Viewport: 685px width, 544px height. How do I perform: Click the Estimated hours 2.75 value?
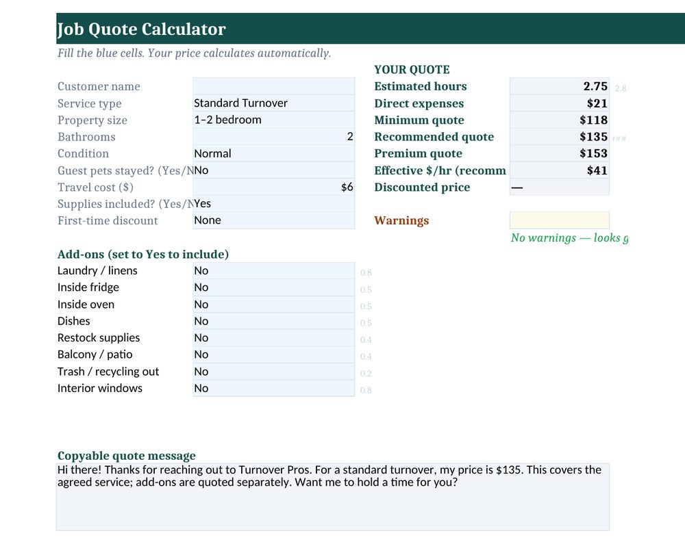pos(559,86)
